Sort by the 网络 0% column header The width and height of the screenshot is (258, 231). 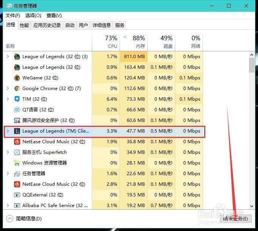(189, 43)
